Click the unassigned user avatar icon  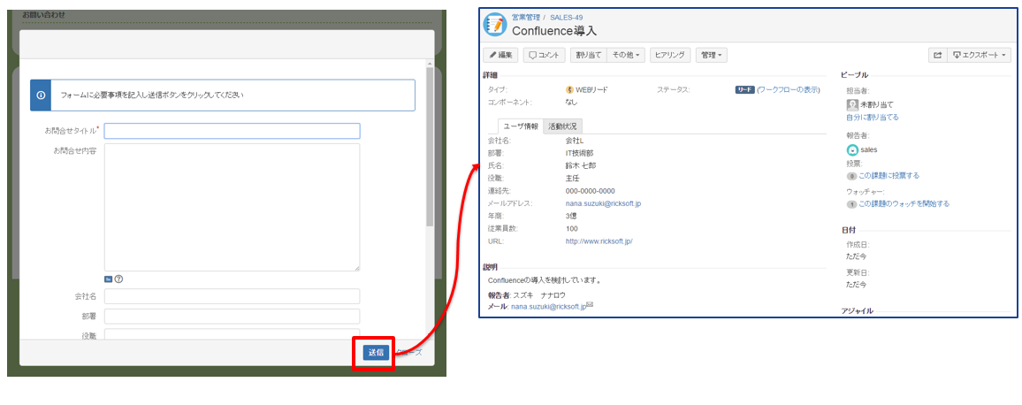pyautogui.click(x=851, y=104)
